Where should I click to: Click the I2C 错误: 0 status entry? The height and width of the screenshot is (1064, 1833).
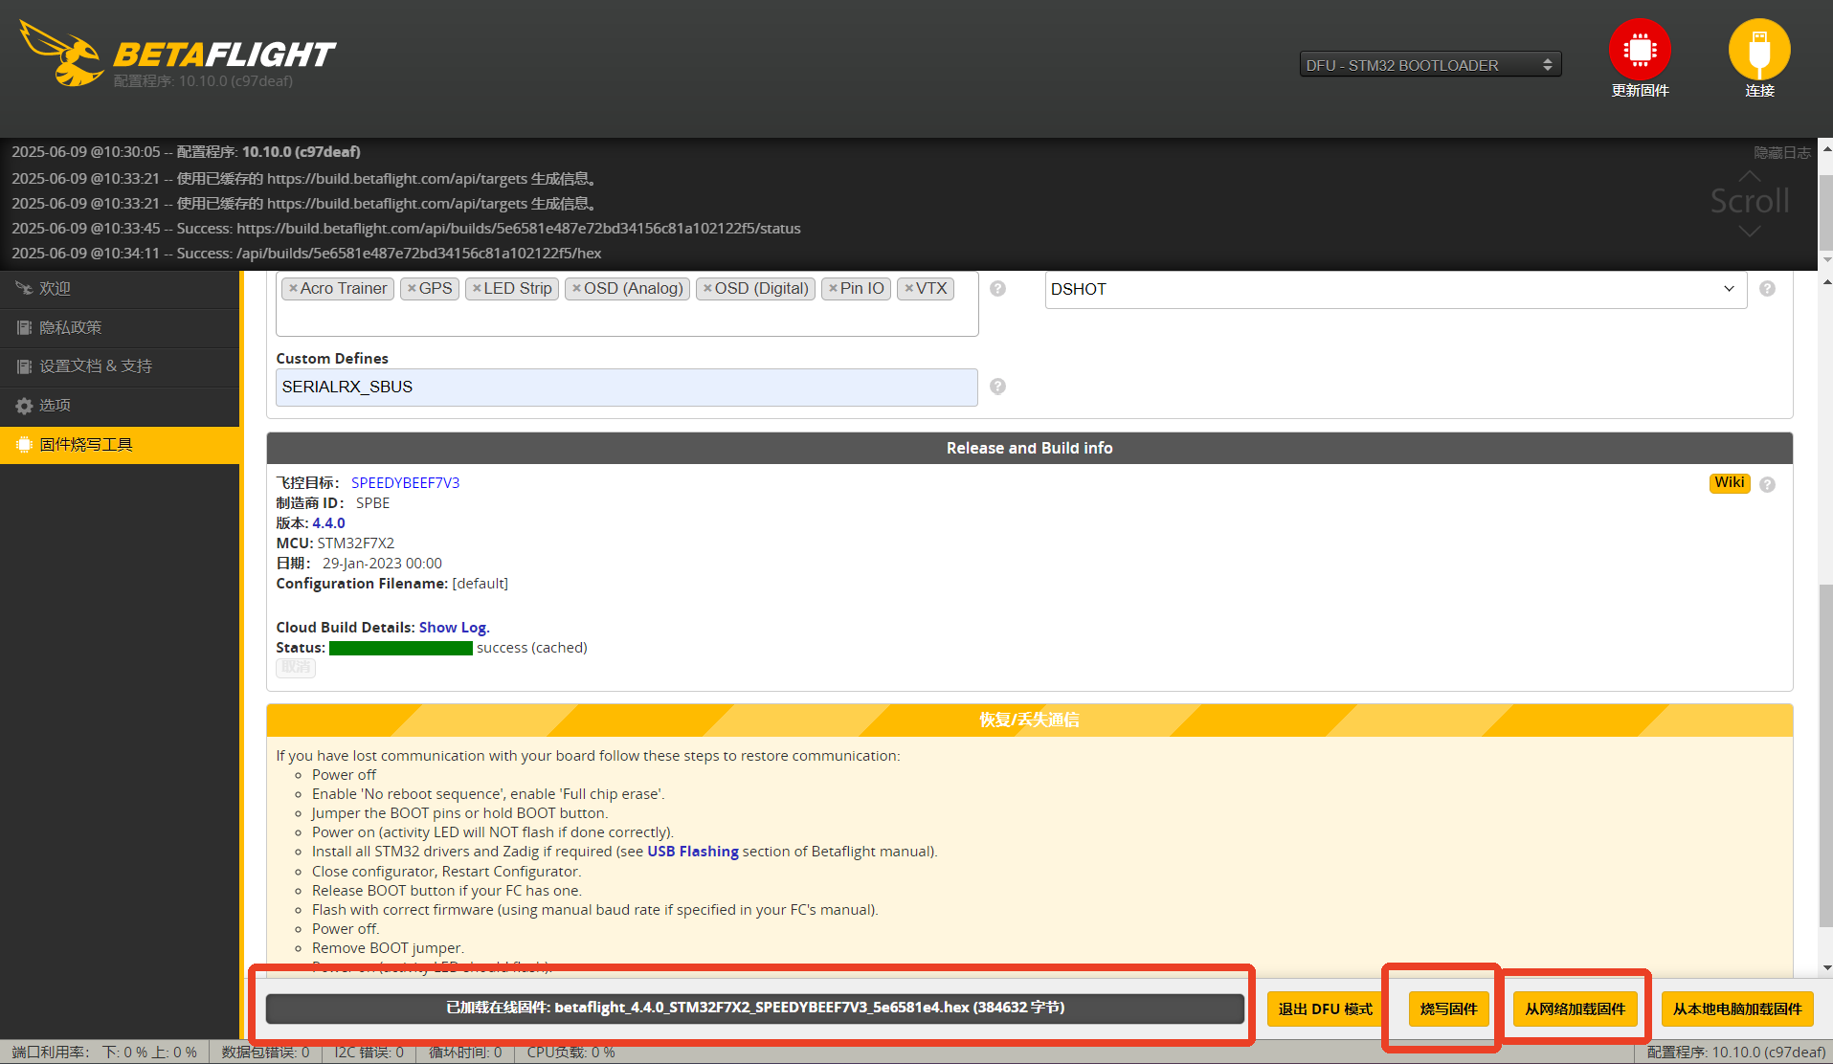click(x=369, y=1053)
